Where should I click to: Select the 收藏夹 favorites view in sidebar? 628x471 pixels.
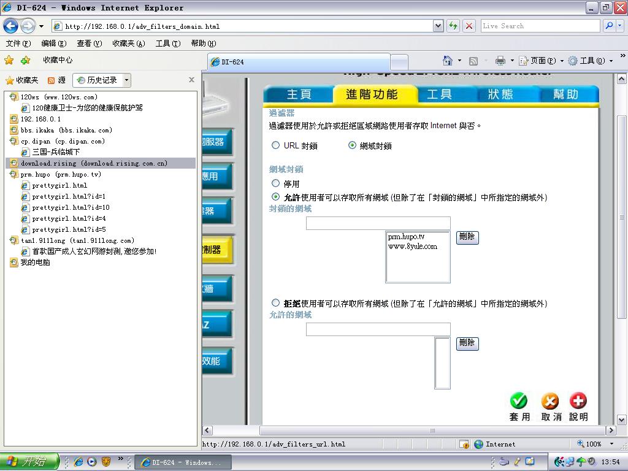tap(22, 80)
